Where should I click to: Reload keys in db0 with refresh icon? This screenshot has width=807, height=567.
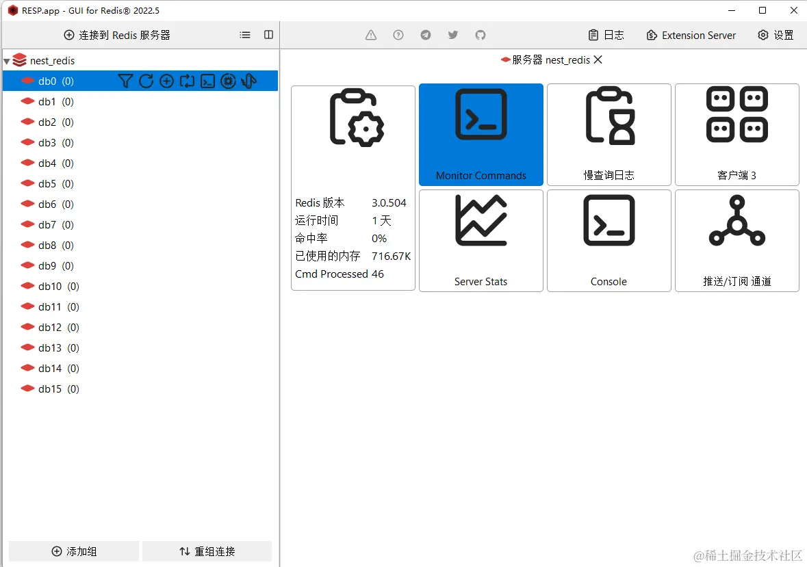[146, 81]
